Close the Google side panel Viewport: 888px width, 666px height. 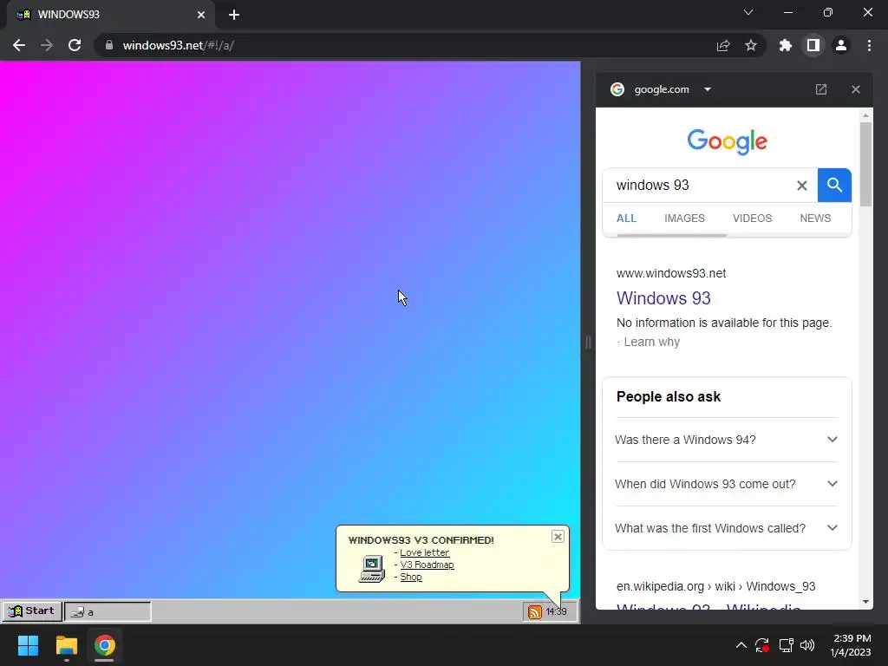[856, 89]
